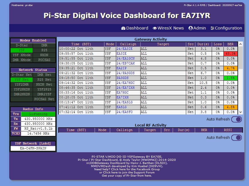
Task: Toggle Gateway Activity Auto Refresh switch
Action: 236,119
